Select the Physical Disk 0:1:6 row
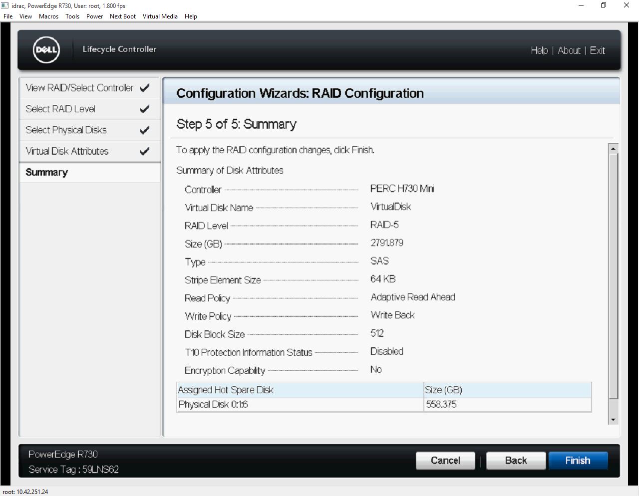The width and height of the screenshot is (639, 496). point(384,404)
